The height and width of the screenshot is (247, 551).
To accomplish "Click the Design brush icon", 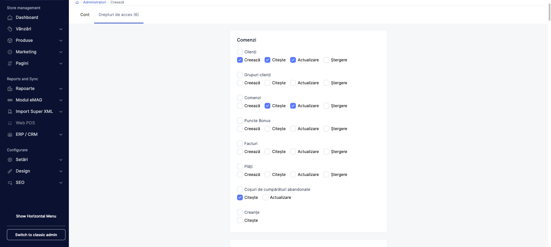I will click(10, 171).
